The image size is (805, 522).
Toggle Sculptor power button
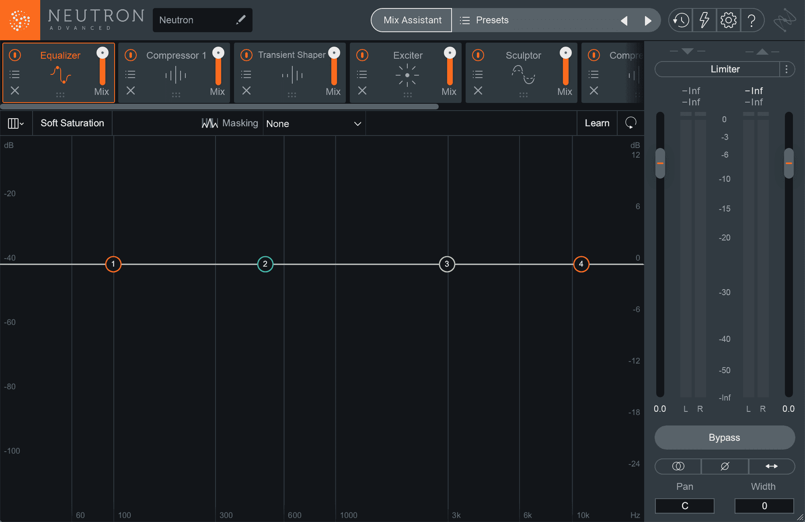[x=478, y=55]
